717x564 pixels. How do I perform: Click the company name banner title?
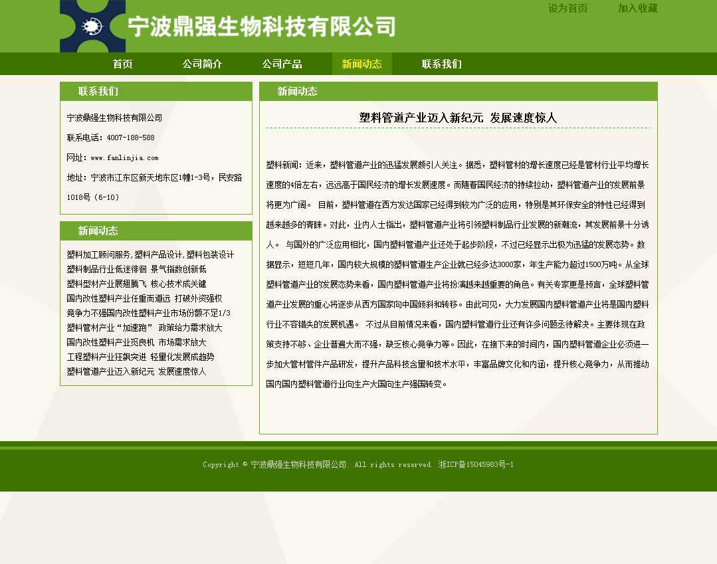click(x=261, y=27)
